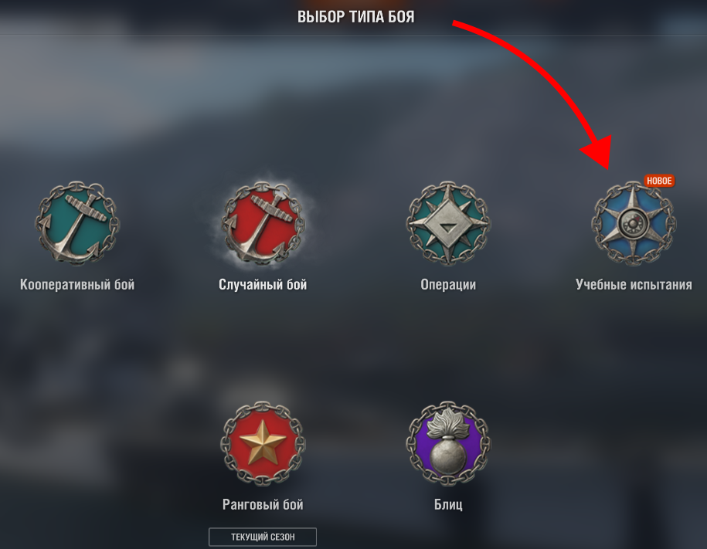707x549 pixels.
Task: Select the blue compass Учебные испытания emblem
Action: coord(634,223)
